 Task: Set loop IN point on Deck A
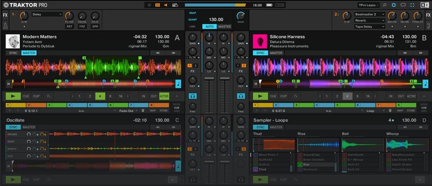(144, 96)
